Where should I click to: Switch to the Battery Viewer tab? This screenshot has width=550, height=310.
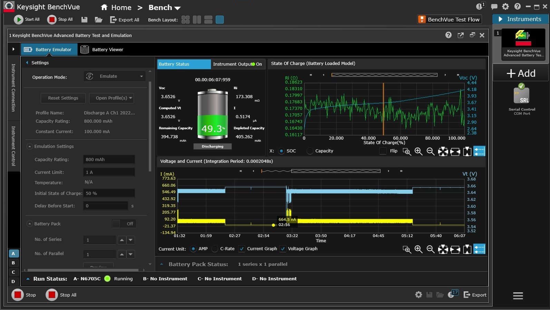(102, 49)
